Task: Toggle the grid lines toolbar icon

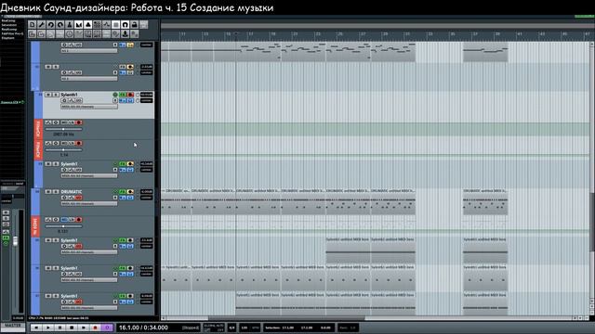Action: tap(115, 25)
